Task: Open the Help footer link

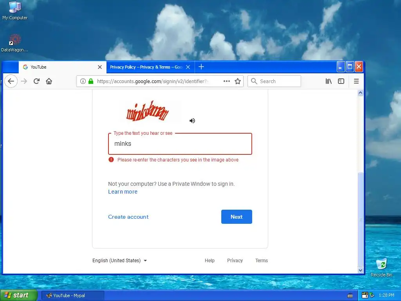Action: coord(210,261)
